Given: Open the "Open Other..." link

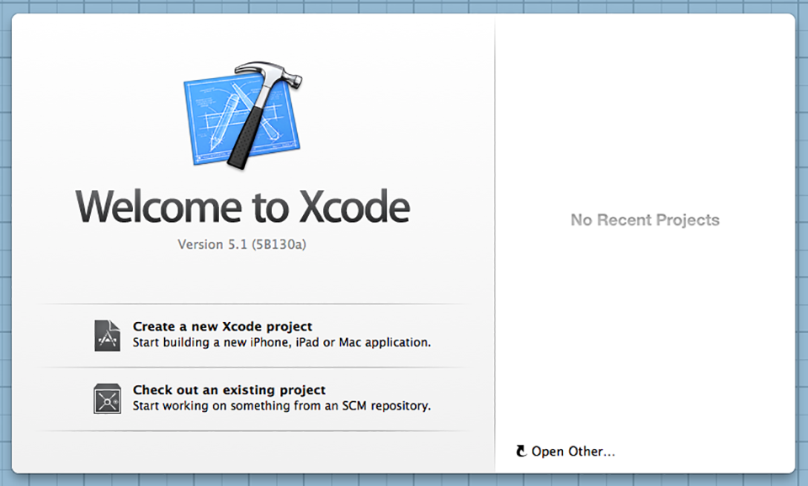Looking at the screenshot, I should tap(572, 452).
